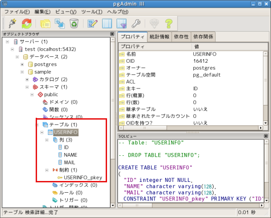Click the public schema icon
The image size is (271, 218).
40,95
